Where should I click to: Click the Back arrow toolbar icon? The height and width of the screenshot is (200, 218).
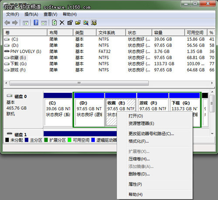[x=7, y=23]
